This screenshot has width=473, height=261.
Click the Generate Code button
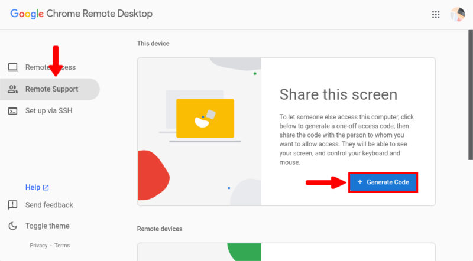pyautogui.click(x=383, y=182)
